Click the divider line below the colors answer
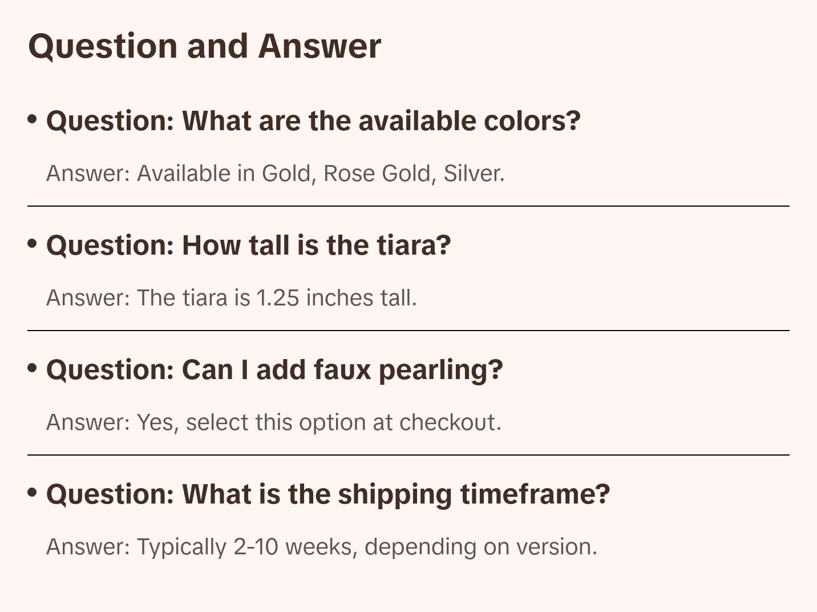The image size is (817, 612). coord(408,206)
